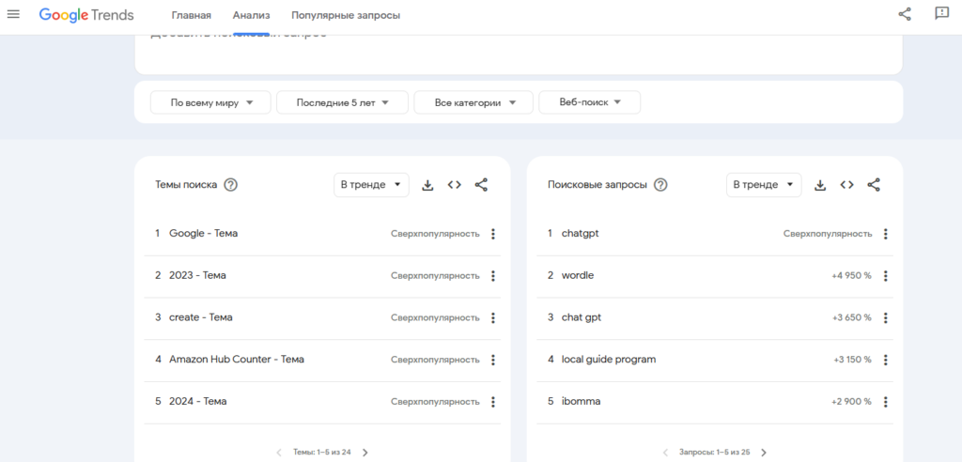Open the local guide program query
Image resolution: width=962 pixels, height=462 pixels.
(x=609, y=360)
